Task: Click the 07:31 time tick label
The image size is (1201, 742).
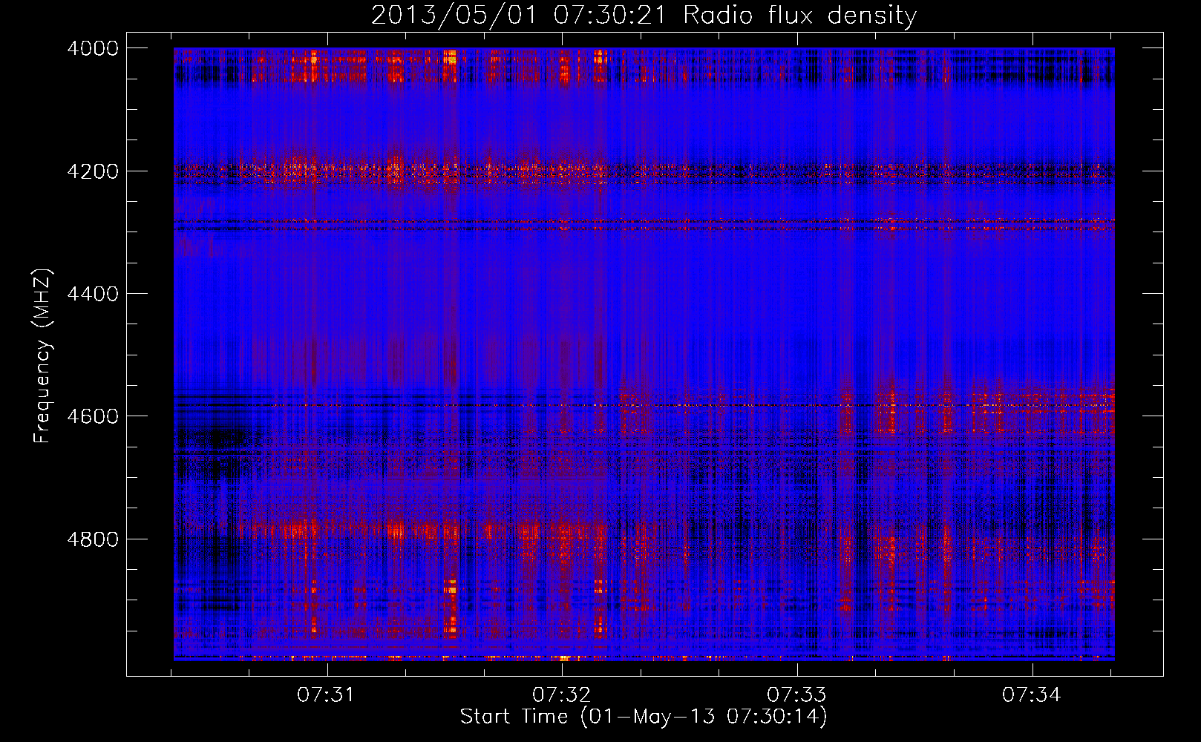Action: click(x=326, y=695)
